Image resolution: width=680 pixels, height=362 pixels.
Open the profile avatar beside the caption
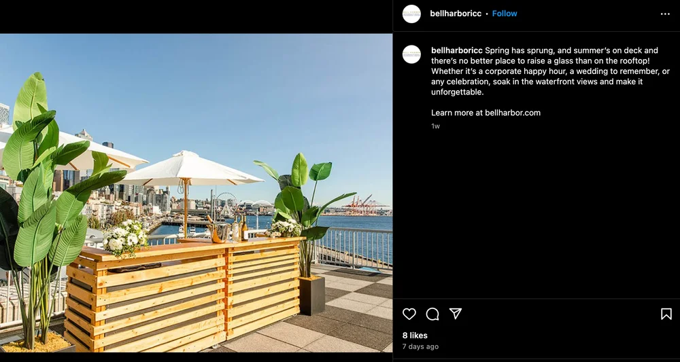[411, 54]
